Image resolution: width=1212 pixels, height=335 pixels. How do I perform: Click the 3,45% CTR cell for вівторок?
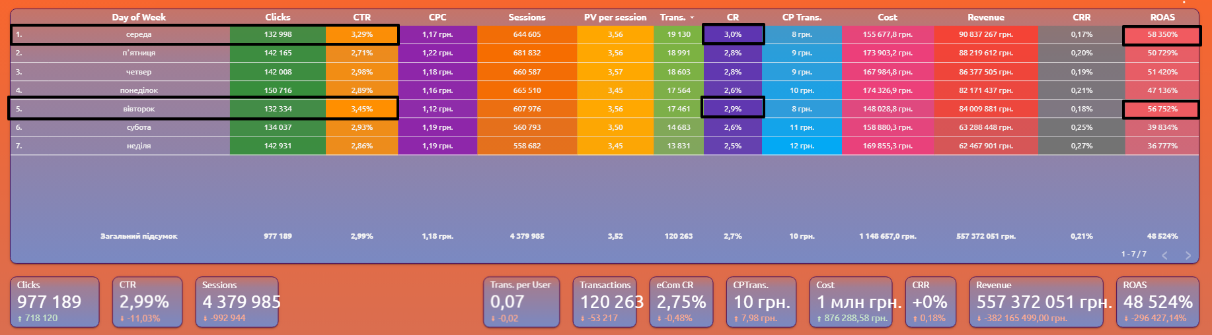[x=361, y=109]
